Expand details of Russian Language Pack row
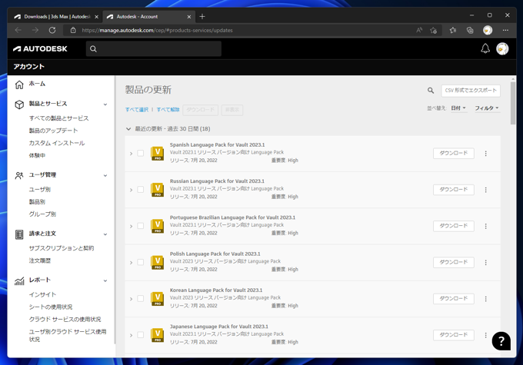This screenshot has height=365, width=523. pyautogui.click(x=131, y=190)
